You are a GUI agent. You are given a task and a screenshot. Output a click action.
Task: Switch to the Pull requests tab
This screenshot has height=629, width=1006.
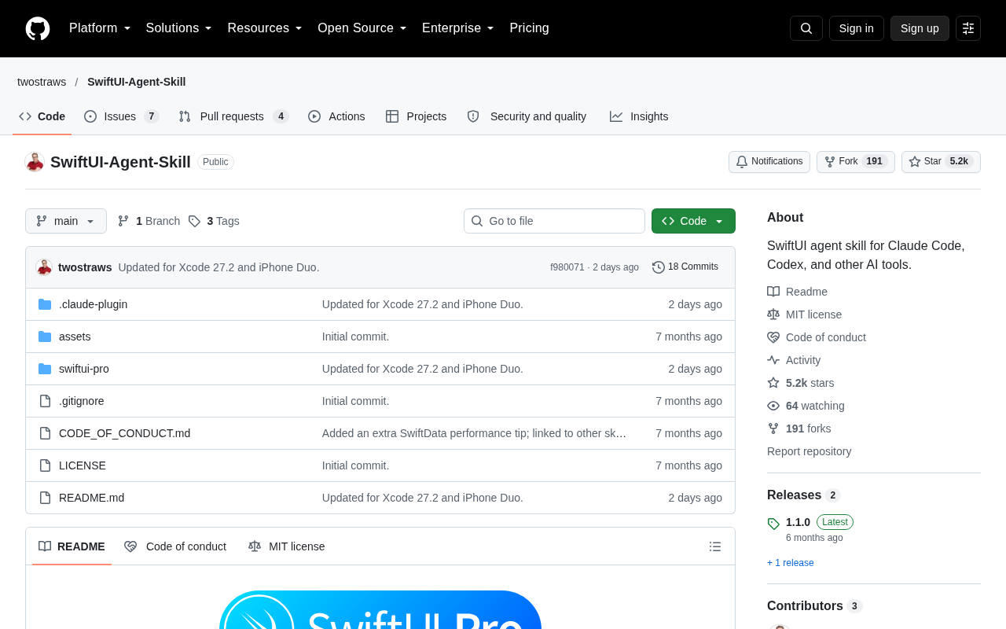[x=233, y=116]
